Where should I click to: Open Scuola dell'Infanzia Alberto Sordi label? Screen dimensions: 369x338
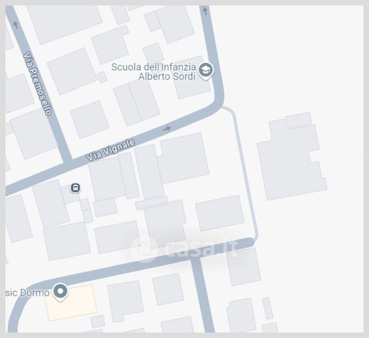click(x=153, y=72)
